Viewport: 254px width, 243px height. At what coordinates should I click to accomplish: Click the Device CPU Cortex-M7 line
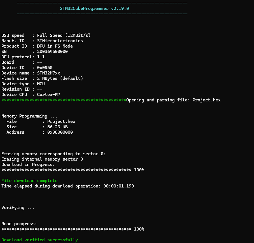click(31, 94)
